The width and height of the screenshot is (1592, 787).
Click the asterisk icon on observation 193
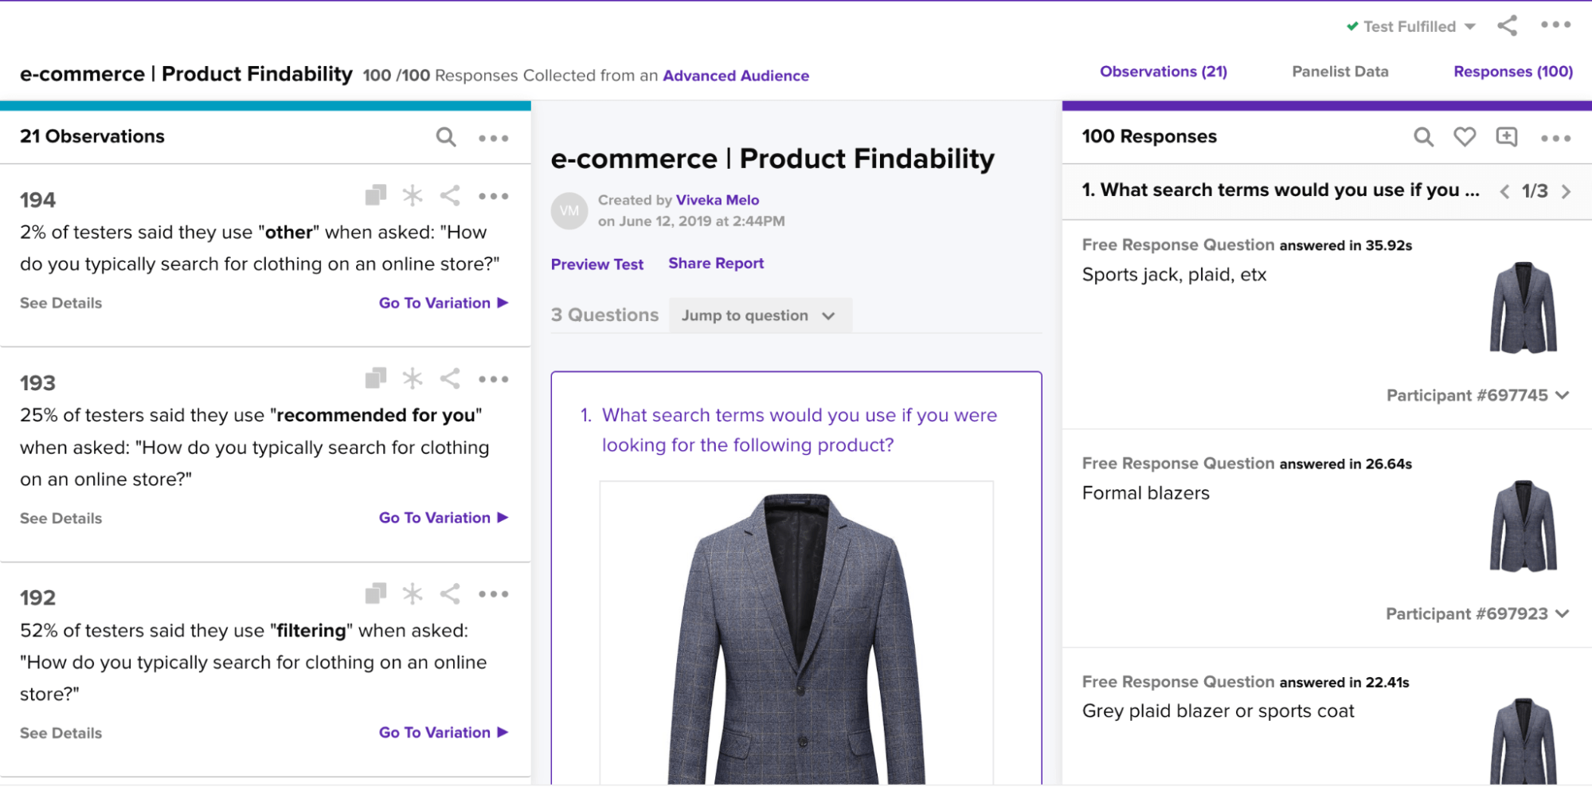click(x=413, y=379)
